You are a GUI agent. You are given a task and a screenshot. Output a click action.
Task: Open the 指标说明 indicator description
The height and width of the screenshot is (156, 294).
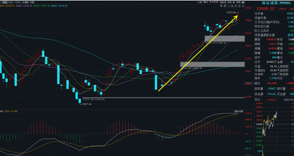point(239,111)
